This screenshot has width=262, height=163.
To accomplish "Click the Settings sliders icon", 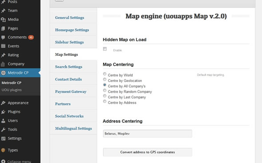I will 3,139.
